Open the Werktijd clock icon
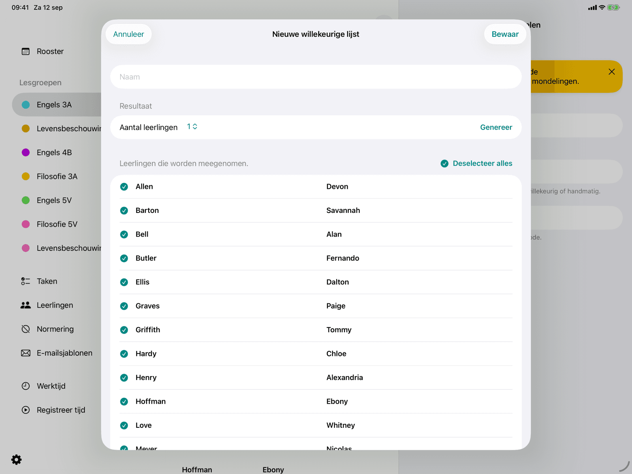This screenshot has width=632, height=474. 26,386
